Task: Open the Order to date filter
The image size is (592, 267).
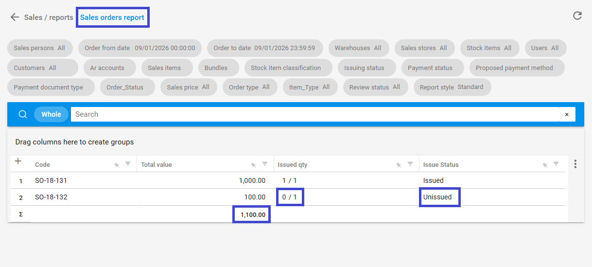Action: click(x=265, y=48)
